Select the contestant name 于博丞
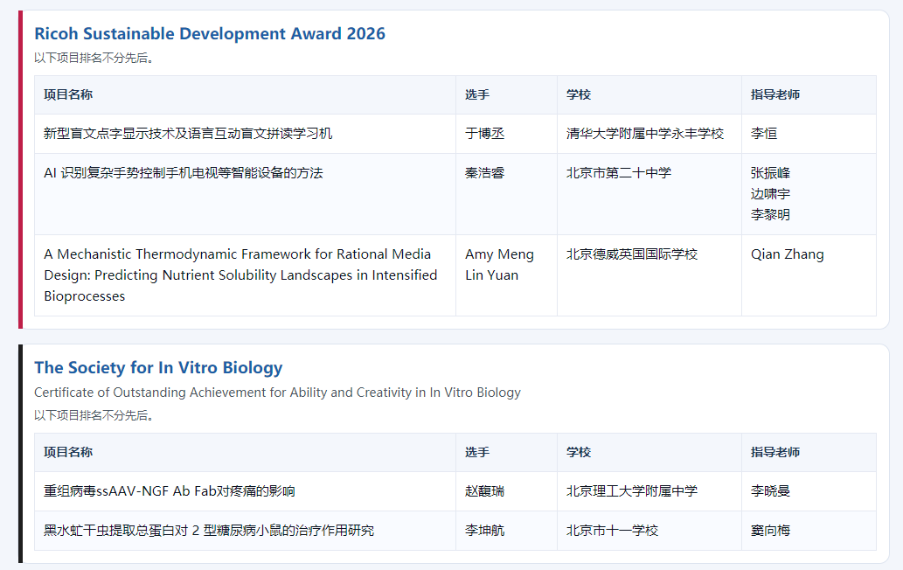 (484, 134)
